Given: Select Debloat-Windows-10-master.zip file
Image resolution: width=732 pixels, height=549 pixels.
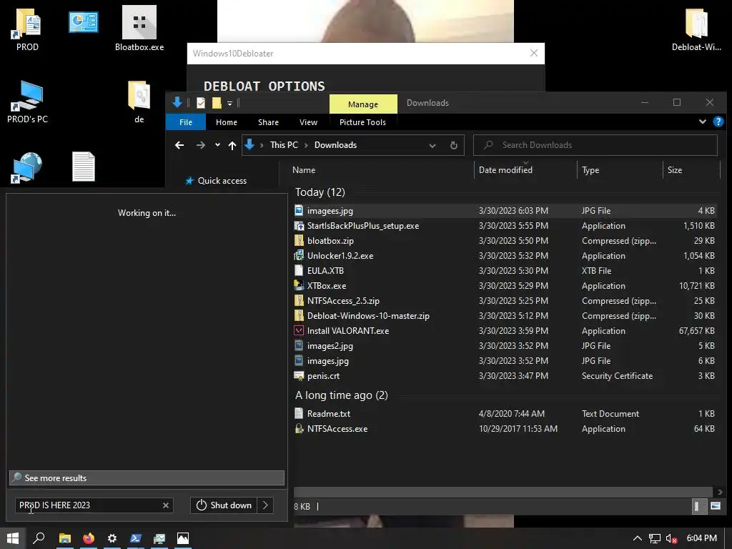Looking at the screenshot, I should pyautogui.click(x=504, y=315).
